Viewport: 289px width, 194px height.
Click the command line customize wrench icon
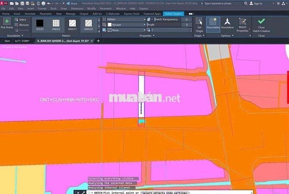point(83,193)
